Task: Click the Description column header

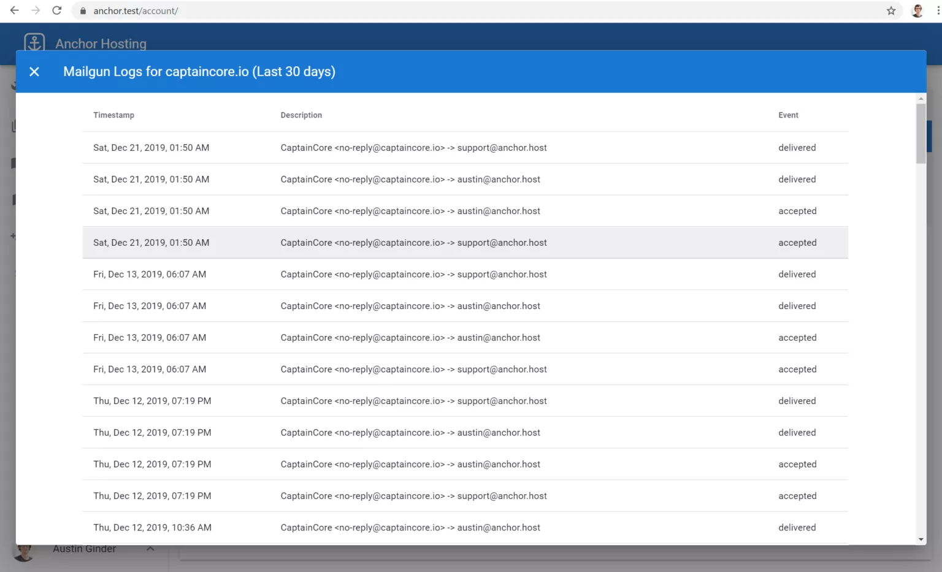Action: tap(301, 115)
